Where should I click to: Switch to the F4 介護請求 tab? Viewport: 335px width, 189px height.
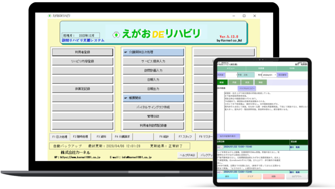(x=123, y=137)
